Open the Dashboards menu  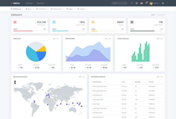(x=17, y=9)
